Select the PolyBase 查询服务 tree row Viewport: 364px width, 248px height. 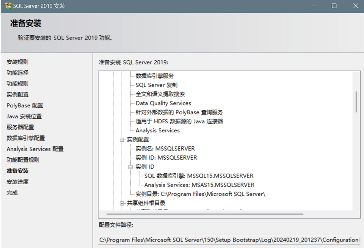179,112
